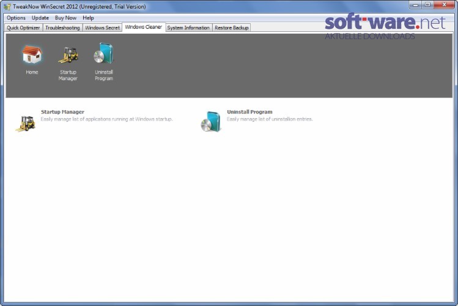
Task: Click the disc box icon beside Uninstall Program heading
Action: [x=210, y=122]
